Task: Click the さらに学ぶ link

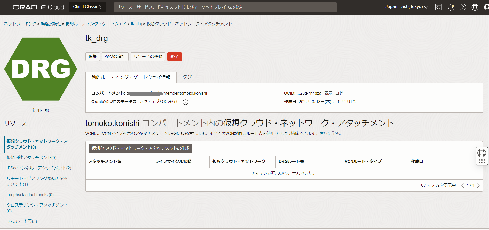Action: [x=330, y=133]
